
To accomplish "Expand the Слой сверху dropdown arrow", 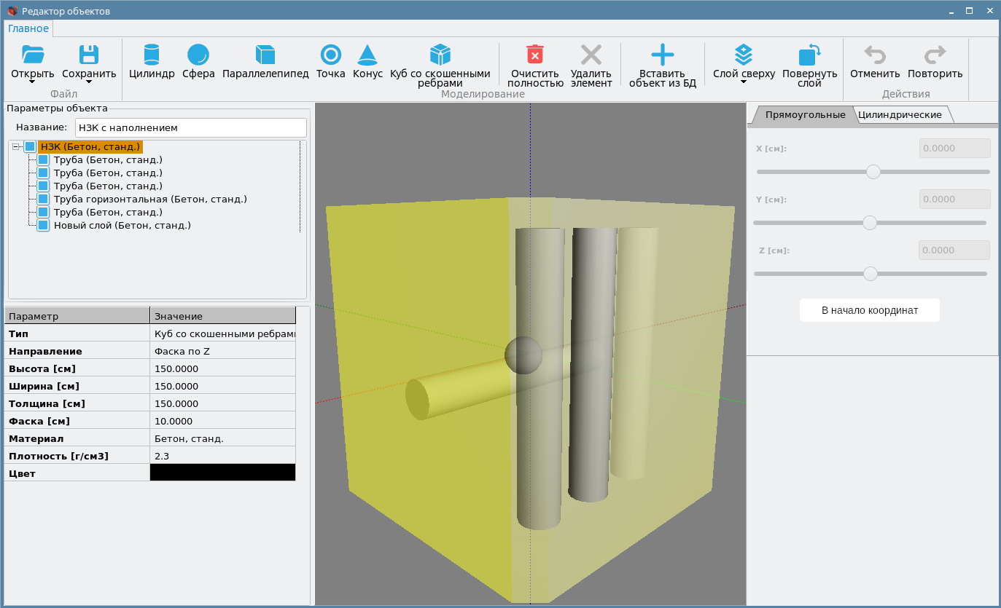I will point(744,82).
